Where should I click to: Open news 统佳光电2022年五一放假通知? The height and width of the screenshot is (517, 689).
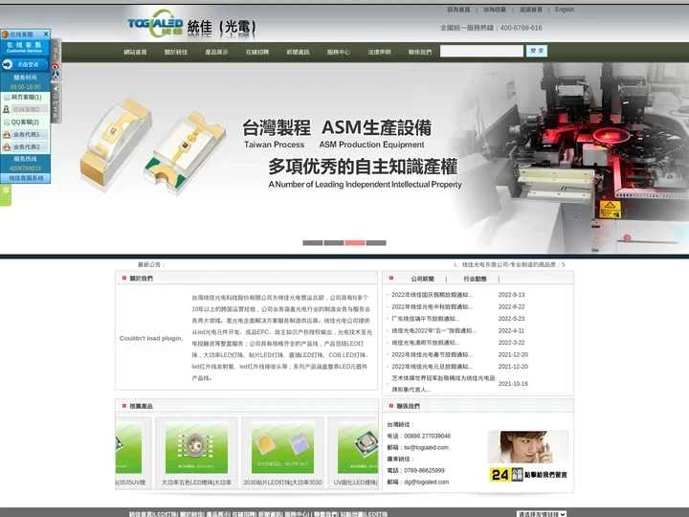(433, 330)
